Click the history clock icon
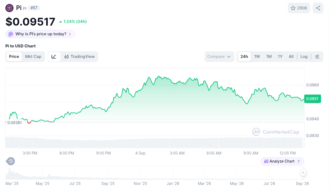The height and width of the screenshot is (190, 329). tap(11, 161)
